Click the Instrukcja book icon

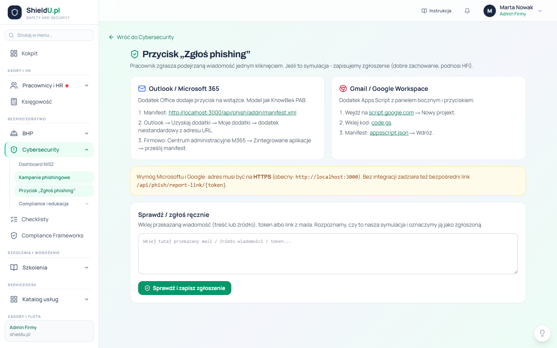click(x=424, y=11)
